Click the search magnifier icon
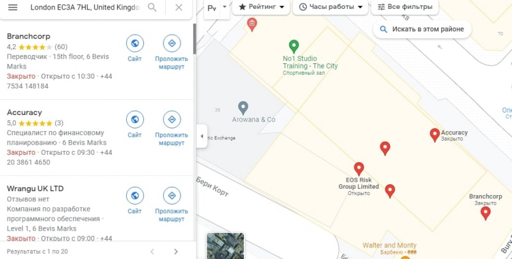The image size is (512, 259). pyautogui.click(x=152, y=7)
